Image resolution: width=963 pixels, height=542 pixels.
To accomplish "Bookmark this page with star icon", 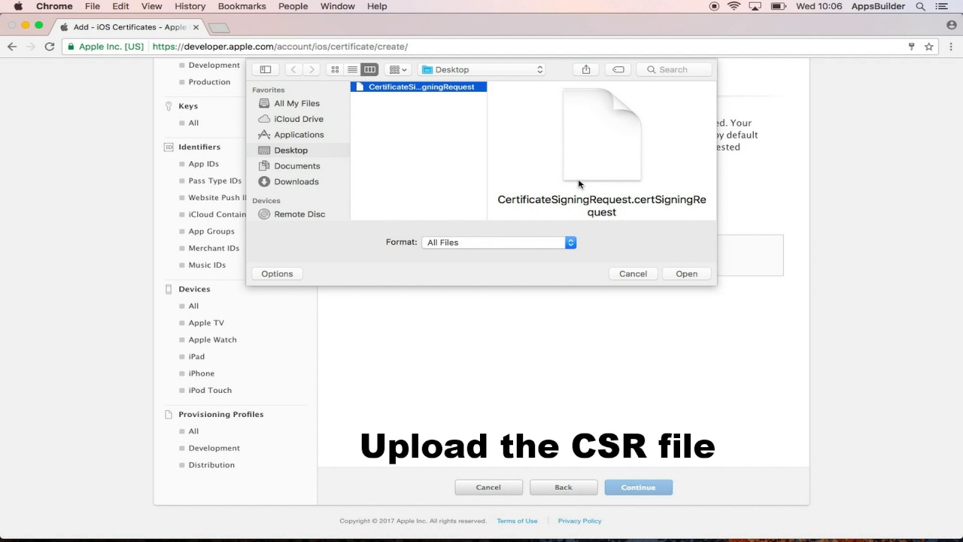I will (929, 47).
